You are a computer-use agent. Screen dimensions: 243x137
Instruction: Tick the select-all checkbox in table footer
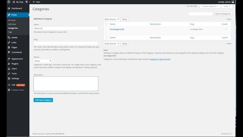106,38
